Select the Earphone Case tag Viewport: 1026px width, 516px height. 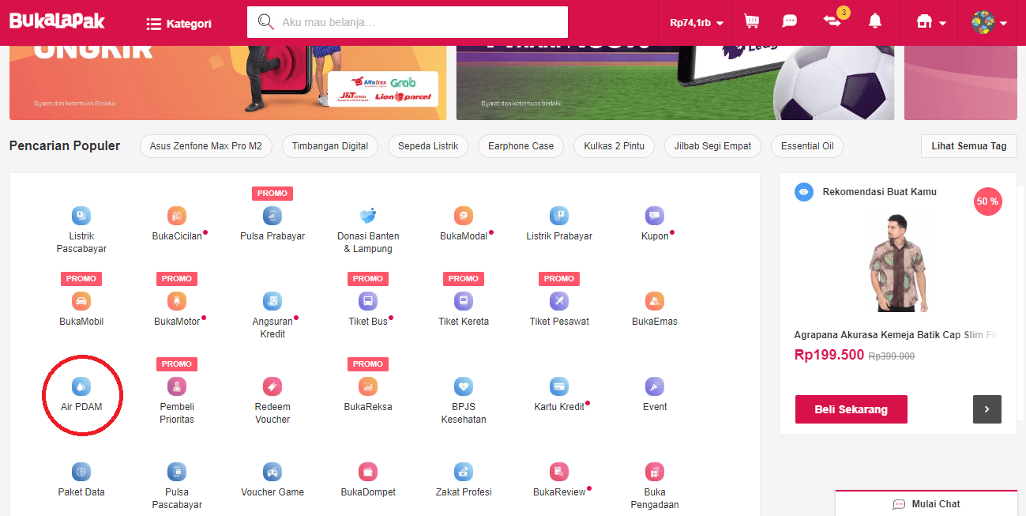point(521,146)
